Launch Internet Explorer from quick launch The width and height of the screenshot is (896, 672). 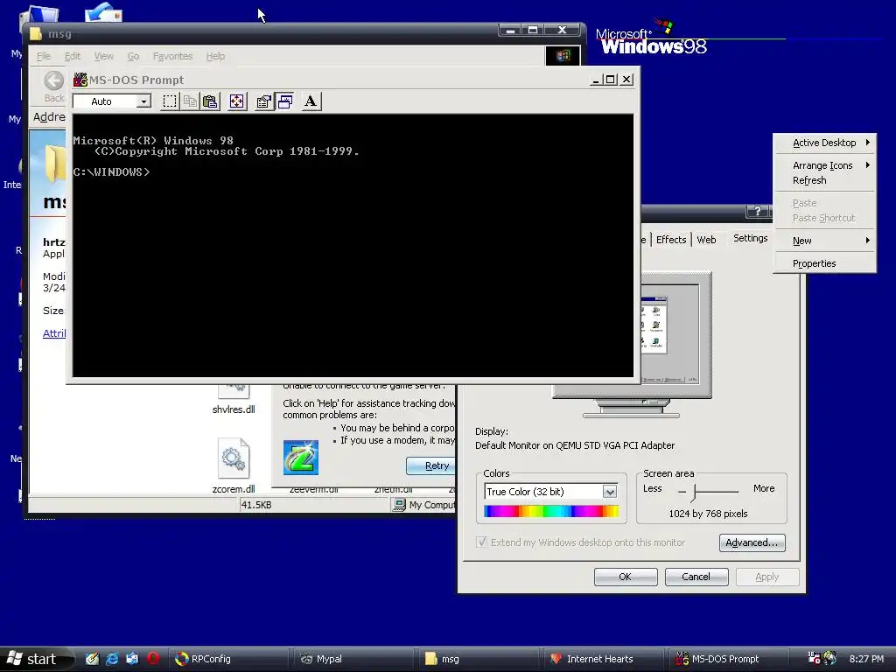coord(112,659)
